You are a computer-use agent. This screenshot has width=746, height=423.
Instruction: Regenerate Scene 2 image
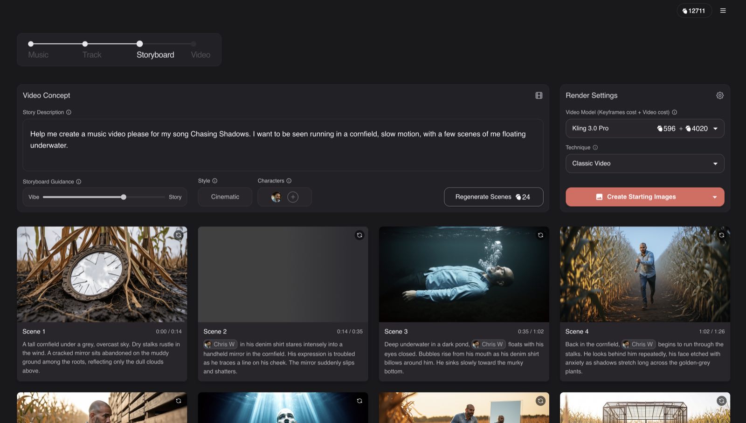pyautogui.click(x=359, y=235)
